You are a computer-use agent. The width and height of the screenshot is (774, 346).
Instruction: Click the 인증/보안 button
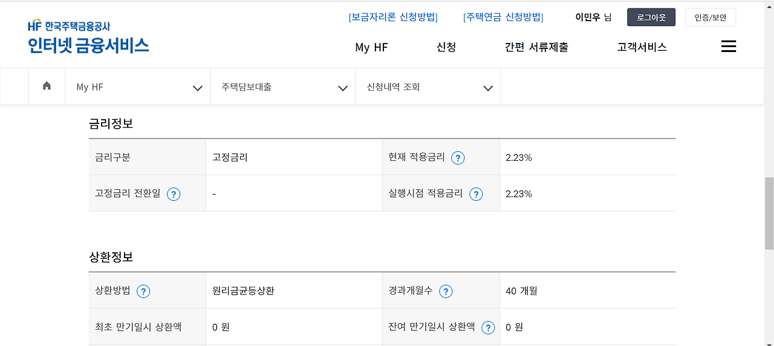coord(710,18)
